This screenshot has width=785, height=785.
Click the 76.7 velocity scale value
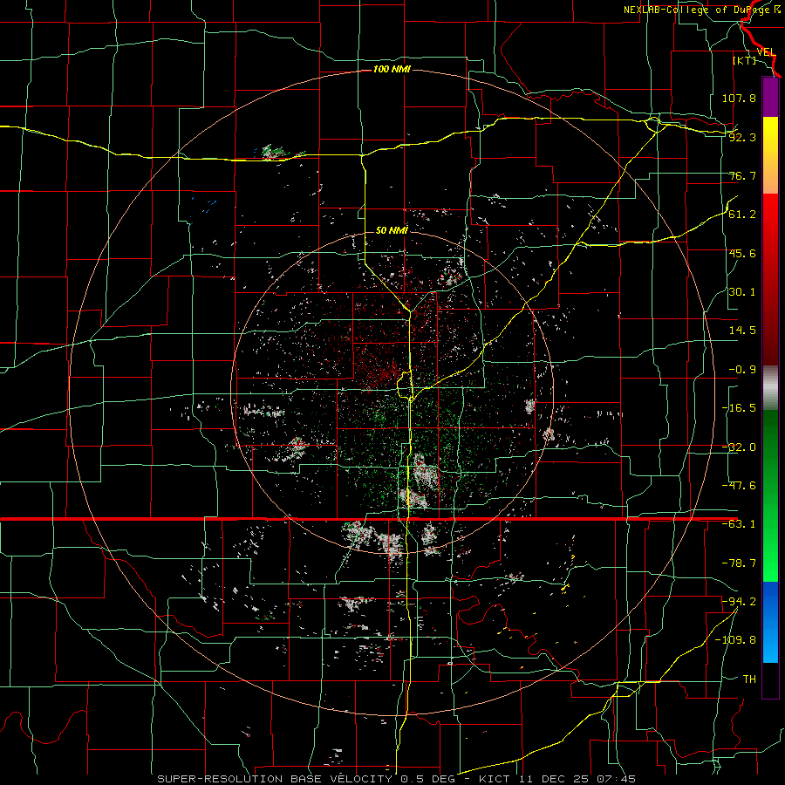tap(742, 175)
